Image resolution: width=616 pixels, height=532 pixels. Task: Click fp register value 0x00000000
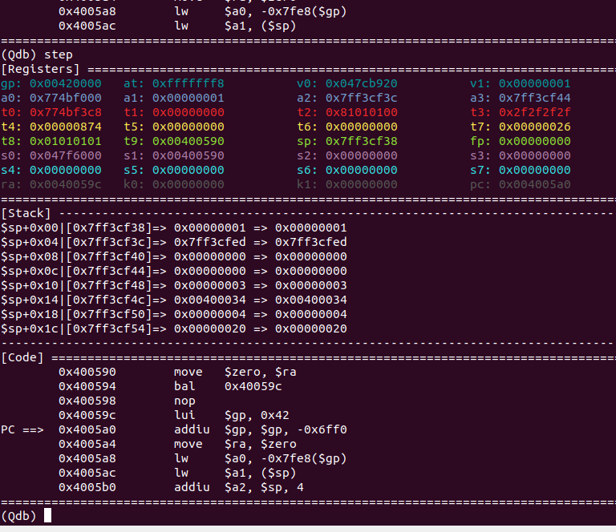pyautogui.click(x=535, y=141)
